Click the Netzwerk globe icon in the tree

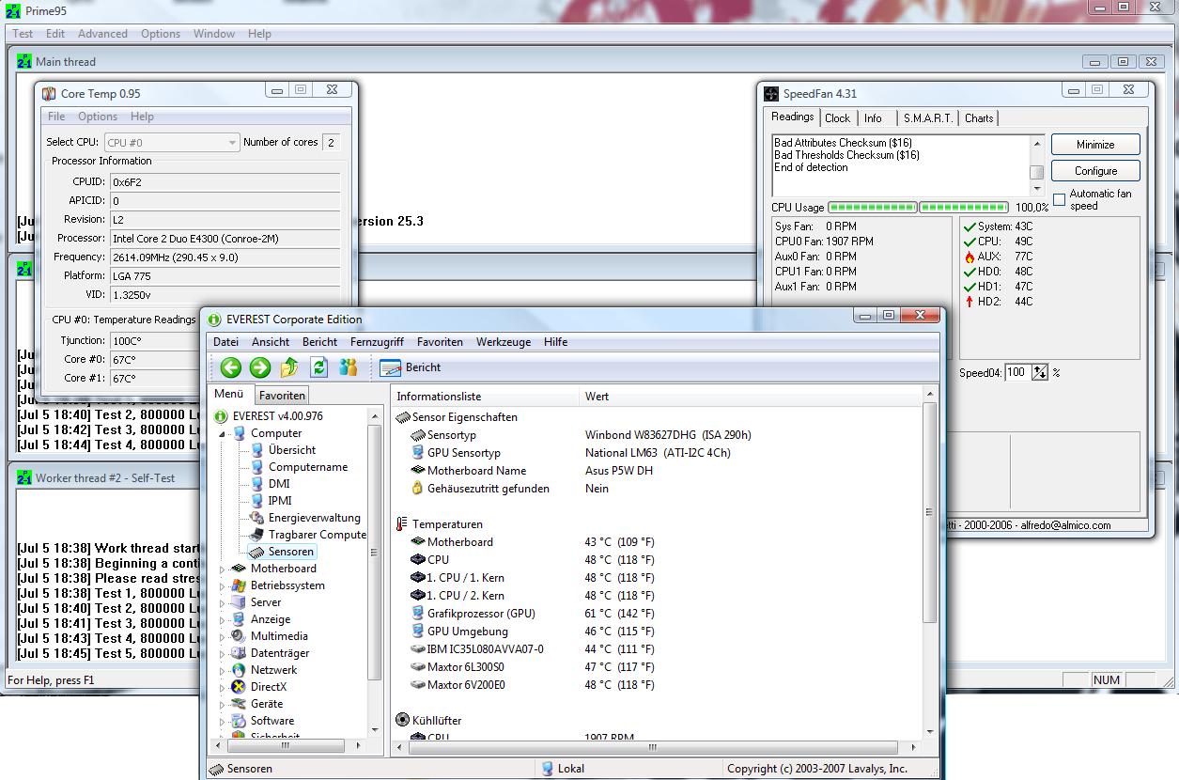tap(240, 670)
